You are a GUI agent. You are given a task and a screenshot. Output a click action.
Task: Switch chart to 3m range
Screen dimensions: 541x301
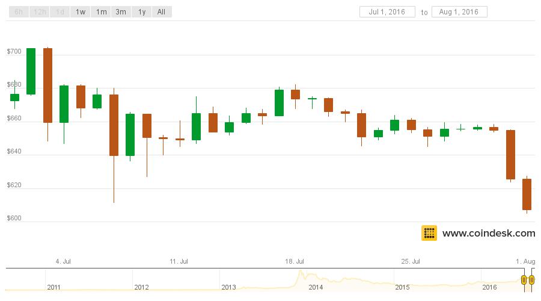121,12
